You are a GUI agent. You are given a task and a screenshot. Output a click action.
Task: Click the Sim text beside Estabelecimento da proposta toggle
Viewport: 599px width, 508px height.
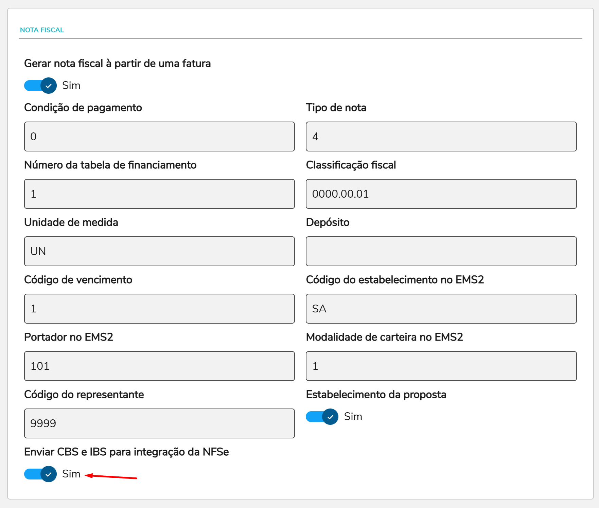[x=353, y=417]
